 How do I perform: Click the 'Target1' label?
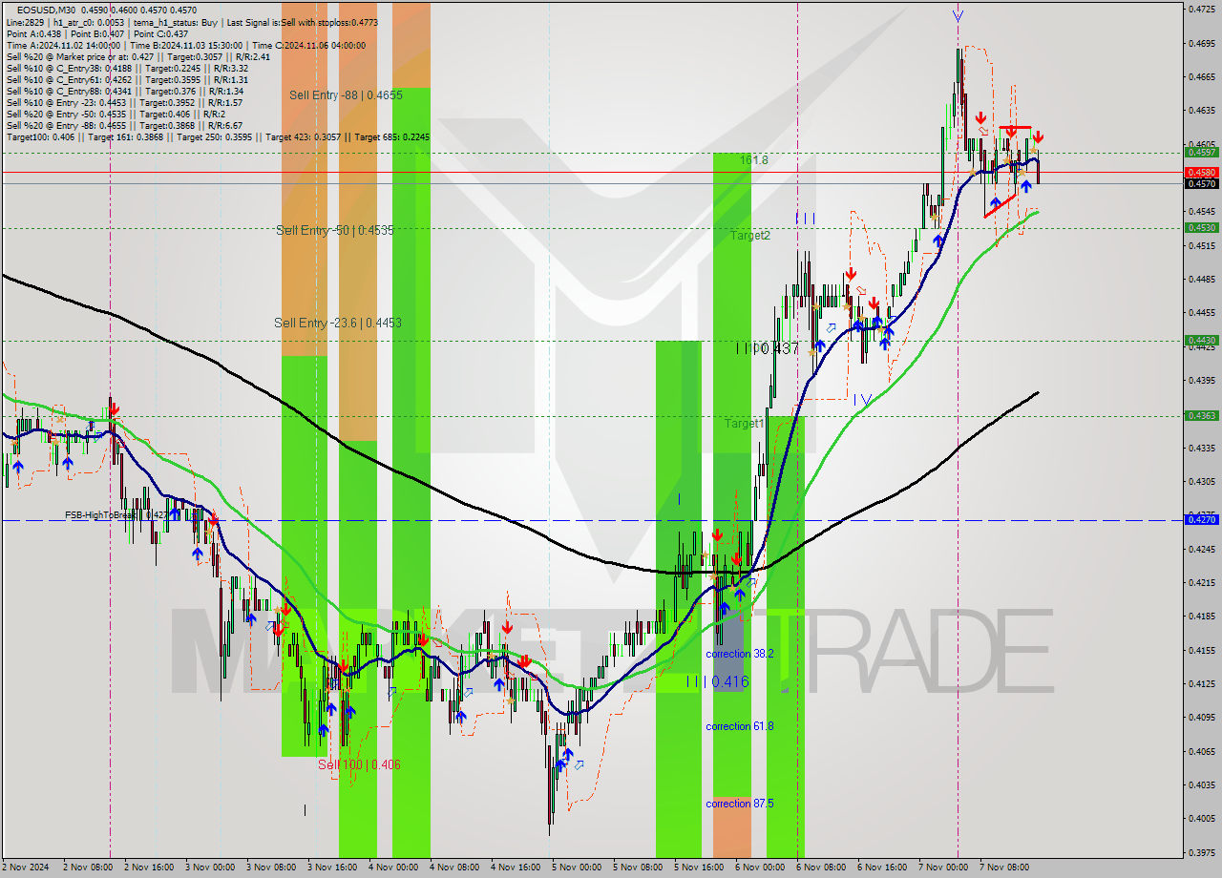click(x=744, y=423)
